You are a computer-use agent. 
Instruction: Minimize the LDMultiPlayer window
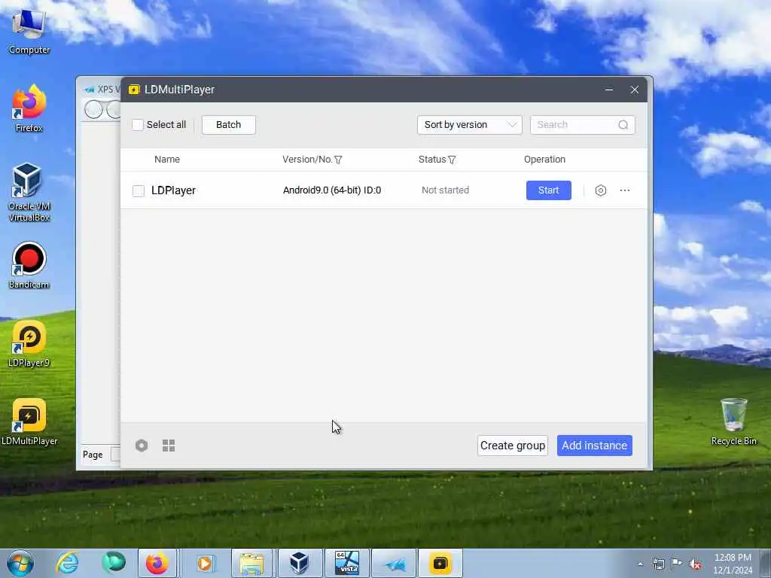point(609,90)
